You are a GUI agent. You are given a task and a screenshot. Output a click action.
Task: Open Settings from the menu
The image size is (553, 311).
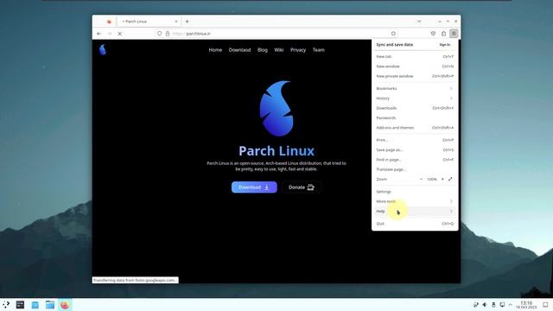(x=415, y=192)
